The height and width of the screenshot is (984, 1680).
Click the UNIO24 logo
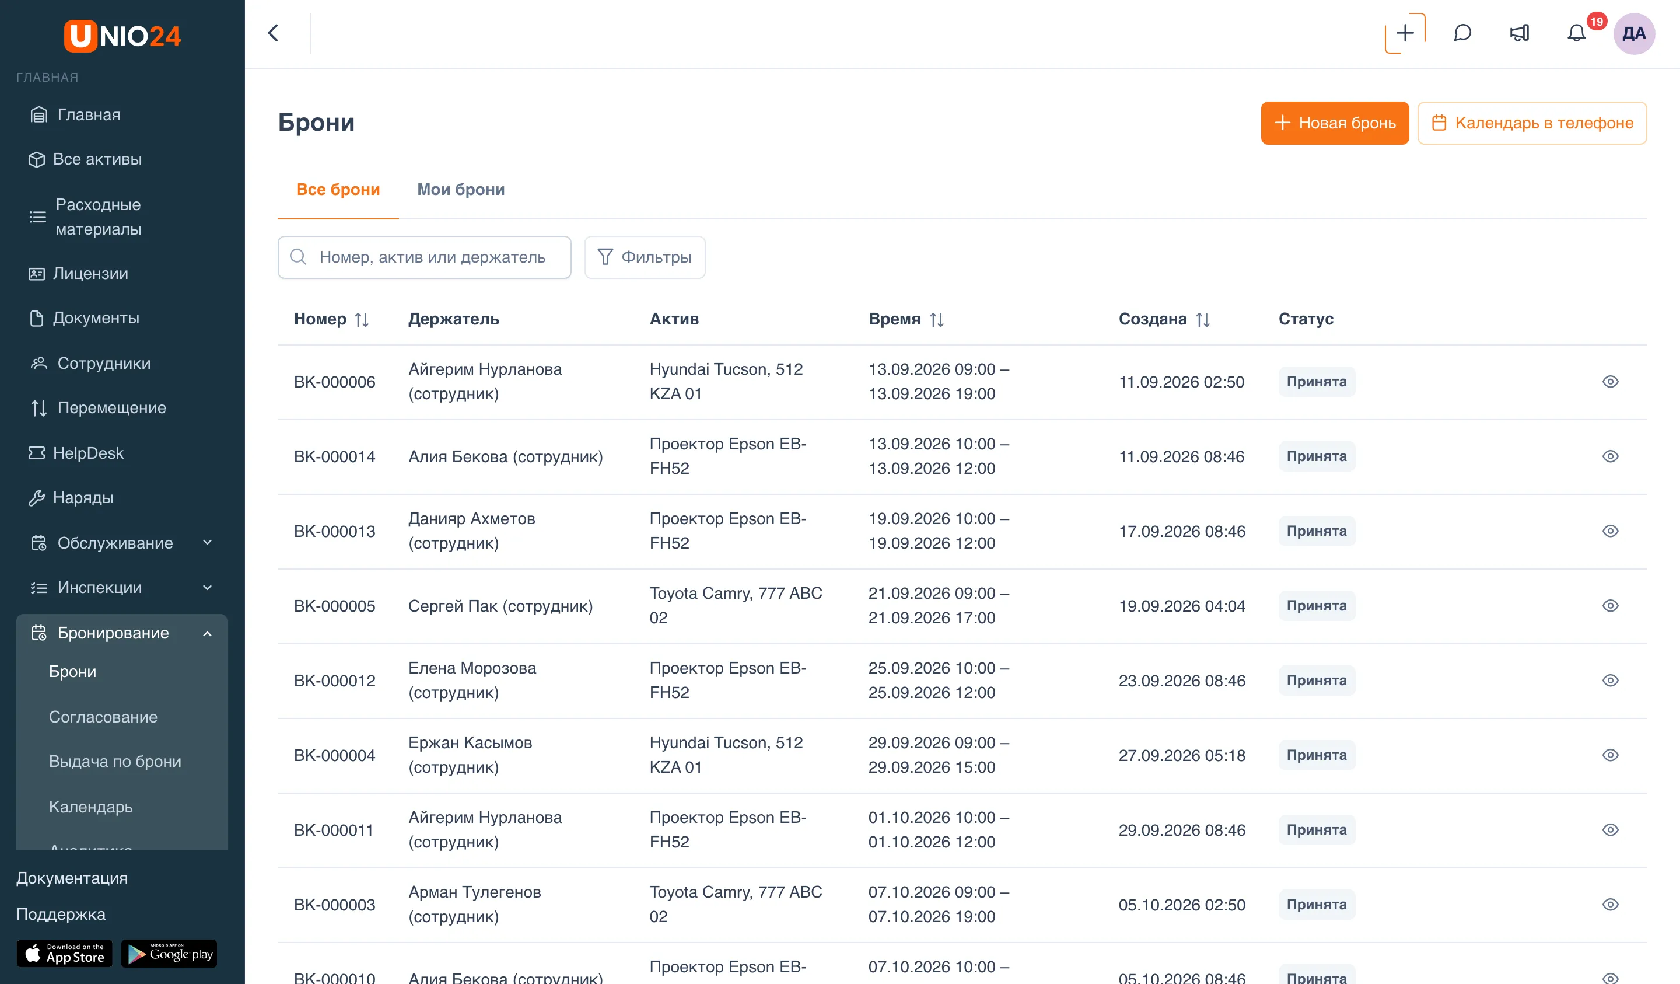pos(123,36)
